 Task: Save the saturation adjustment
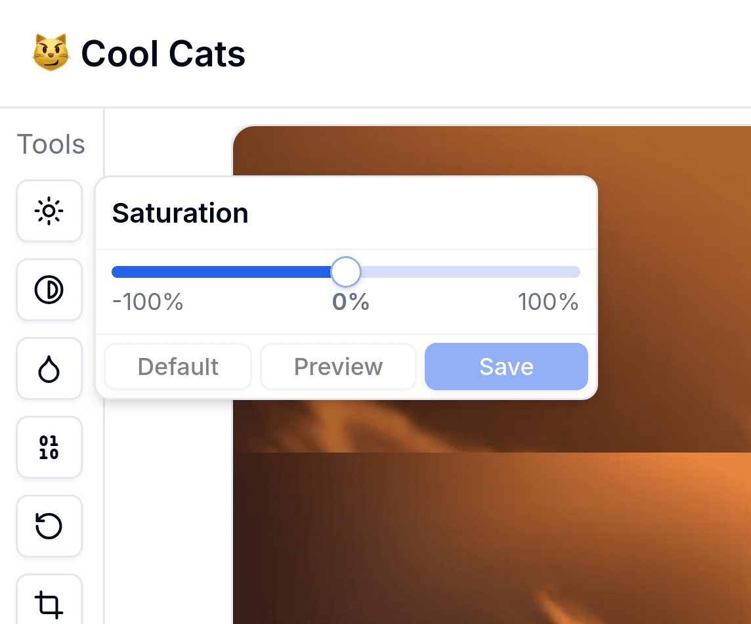pyautogui.click(x=506, y=367)
